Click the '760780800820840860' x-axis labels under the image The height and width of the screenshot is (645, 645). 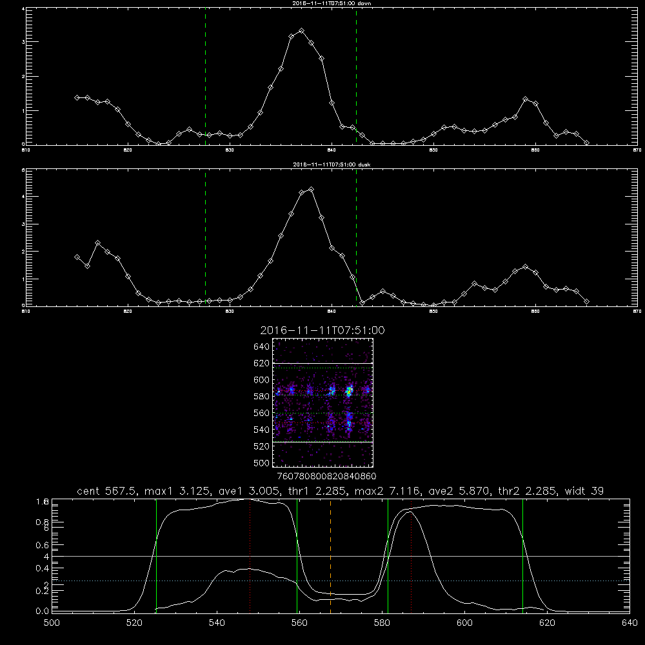(326, 477)
